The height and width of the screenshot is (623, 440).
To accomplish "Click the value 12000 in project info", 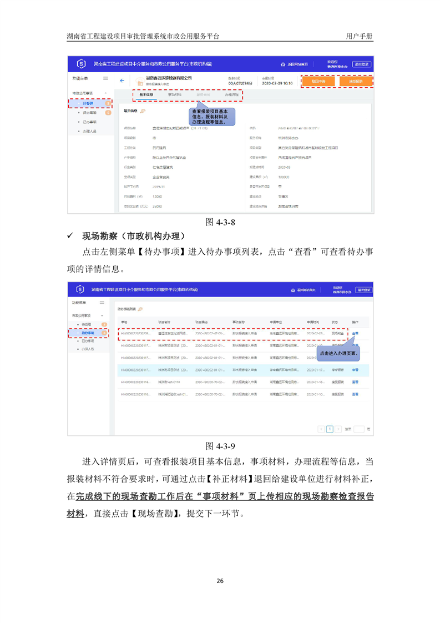I will pyautogui.click(x=157, y=197).
